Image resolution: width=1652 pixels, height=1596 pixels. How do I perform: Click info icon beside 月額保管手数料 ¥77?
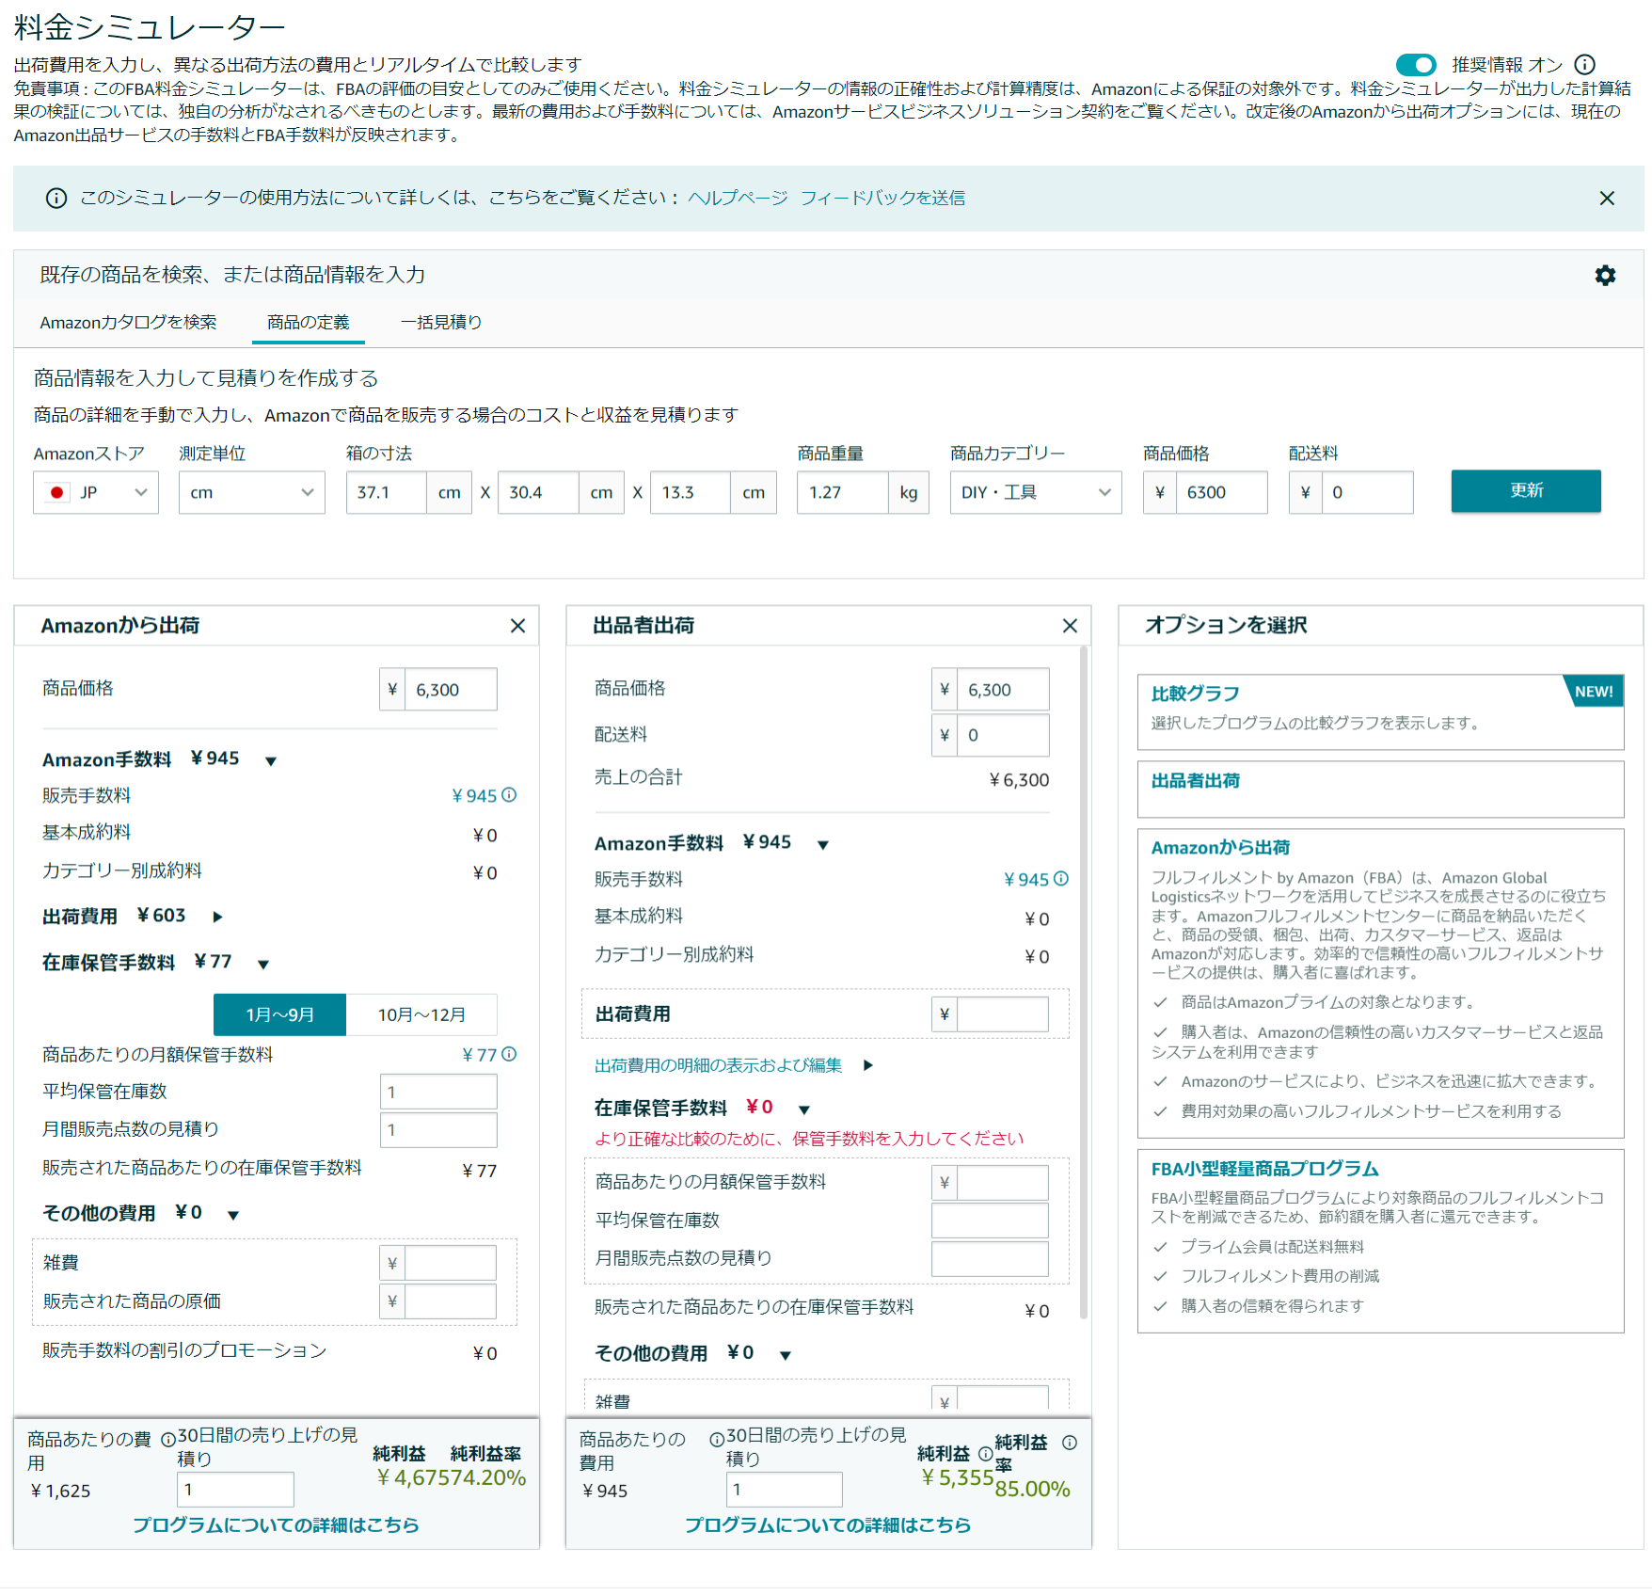509,1054
